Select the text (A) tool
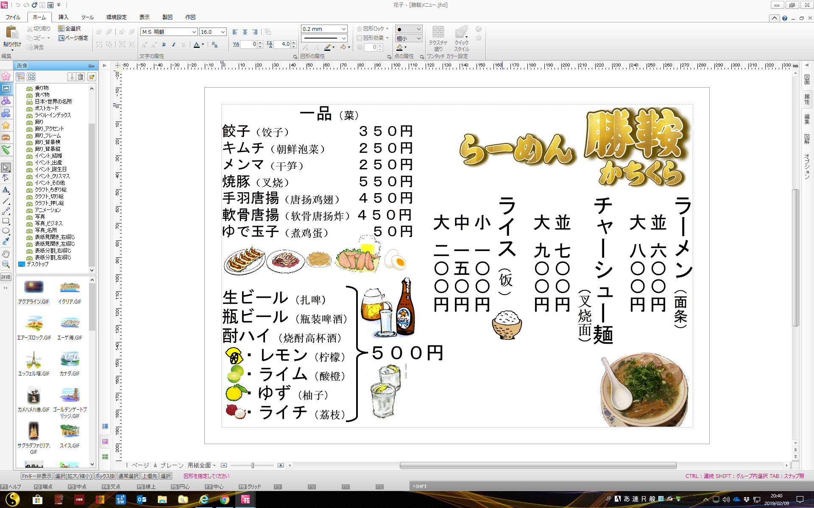814x508 pixels. pyautogui.click(x=6, y=190)
